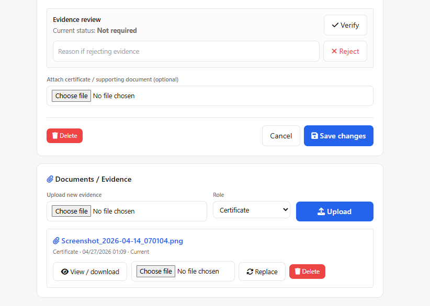This screenshot has width=430, height=306.
Task: Delete the Screenshot_2026-04-14 document
Action: point(307,272)
